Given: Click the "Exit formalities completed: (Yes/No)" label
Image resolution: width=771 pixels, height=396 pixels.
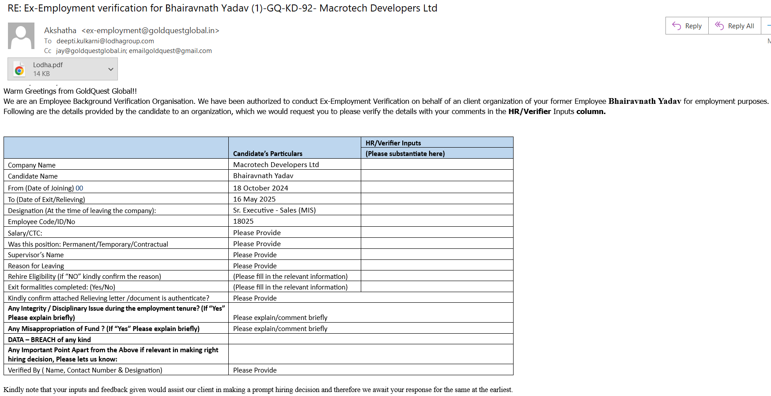Looking at the screenshot, I should pos(61,287).
